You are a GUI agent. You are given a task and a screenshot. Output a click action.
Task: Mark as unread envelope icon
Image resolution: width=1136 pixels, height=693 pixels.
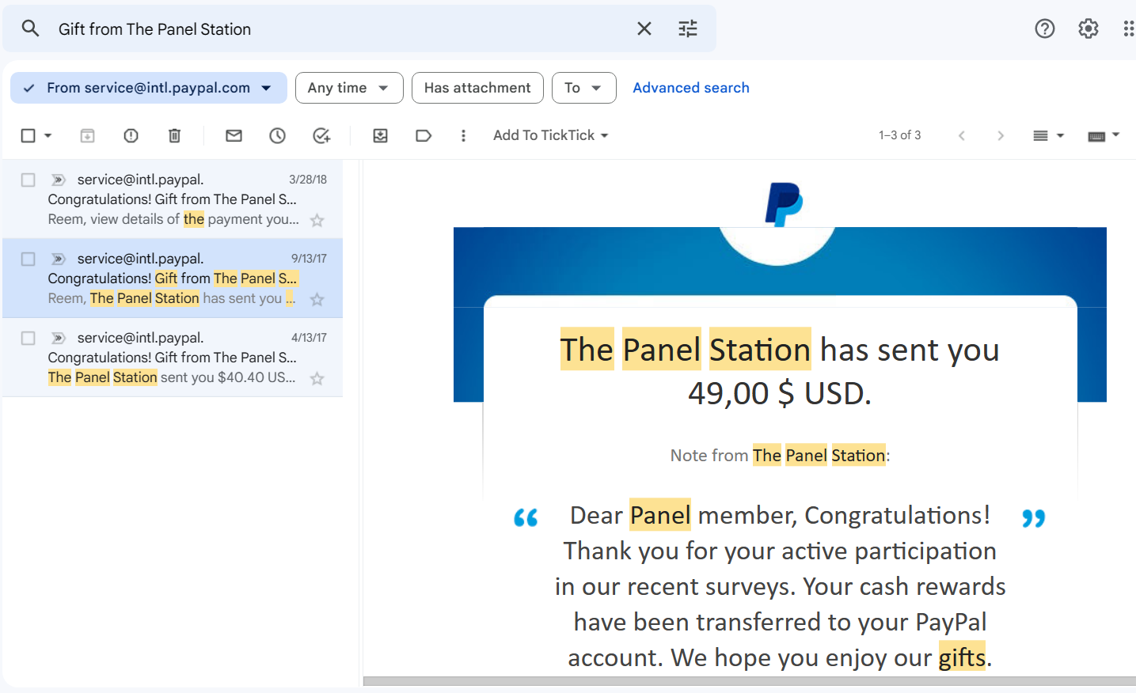234,135
